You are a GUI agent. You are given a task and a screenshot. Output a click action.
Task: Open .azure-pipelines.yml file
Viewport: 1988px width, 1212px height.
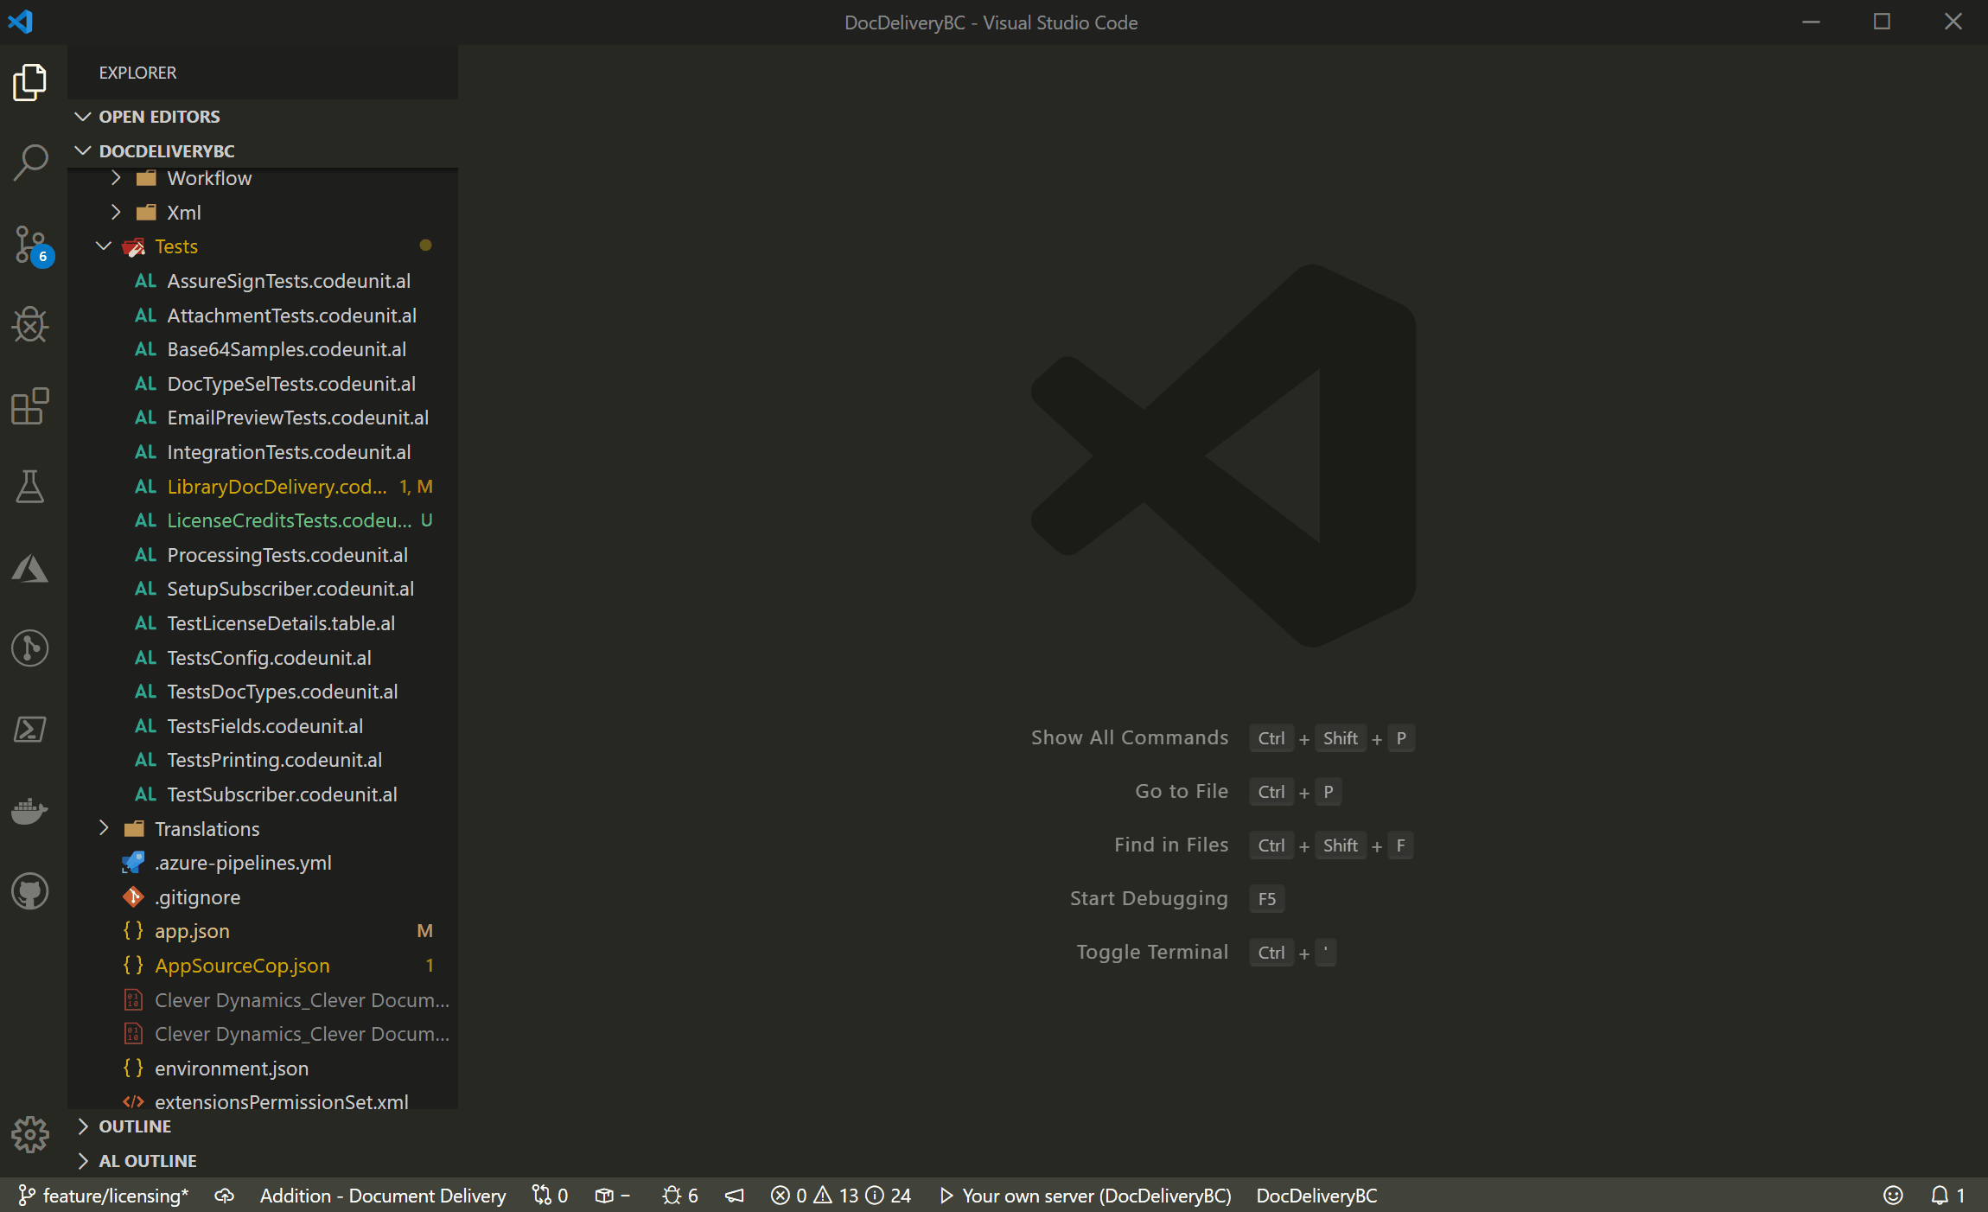click(263, 863)
